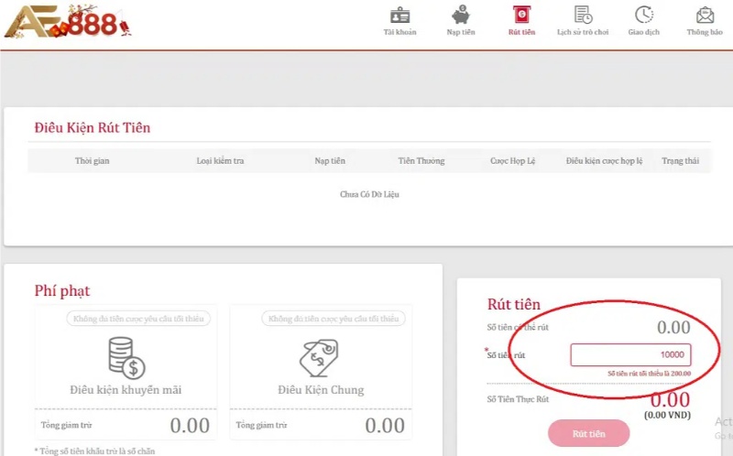733x456 pixels.
Task: Go to the Nạp tiền menu label
Action: coord(460,33)
